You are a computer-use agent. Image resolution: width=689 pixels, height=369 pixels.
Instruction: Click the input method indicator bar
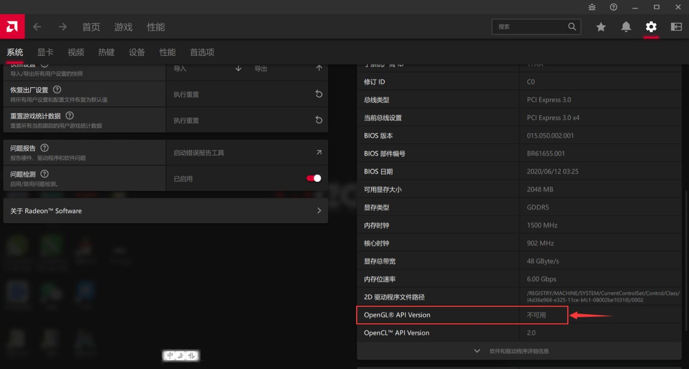pyautogui.click(x=181, y=355)
